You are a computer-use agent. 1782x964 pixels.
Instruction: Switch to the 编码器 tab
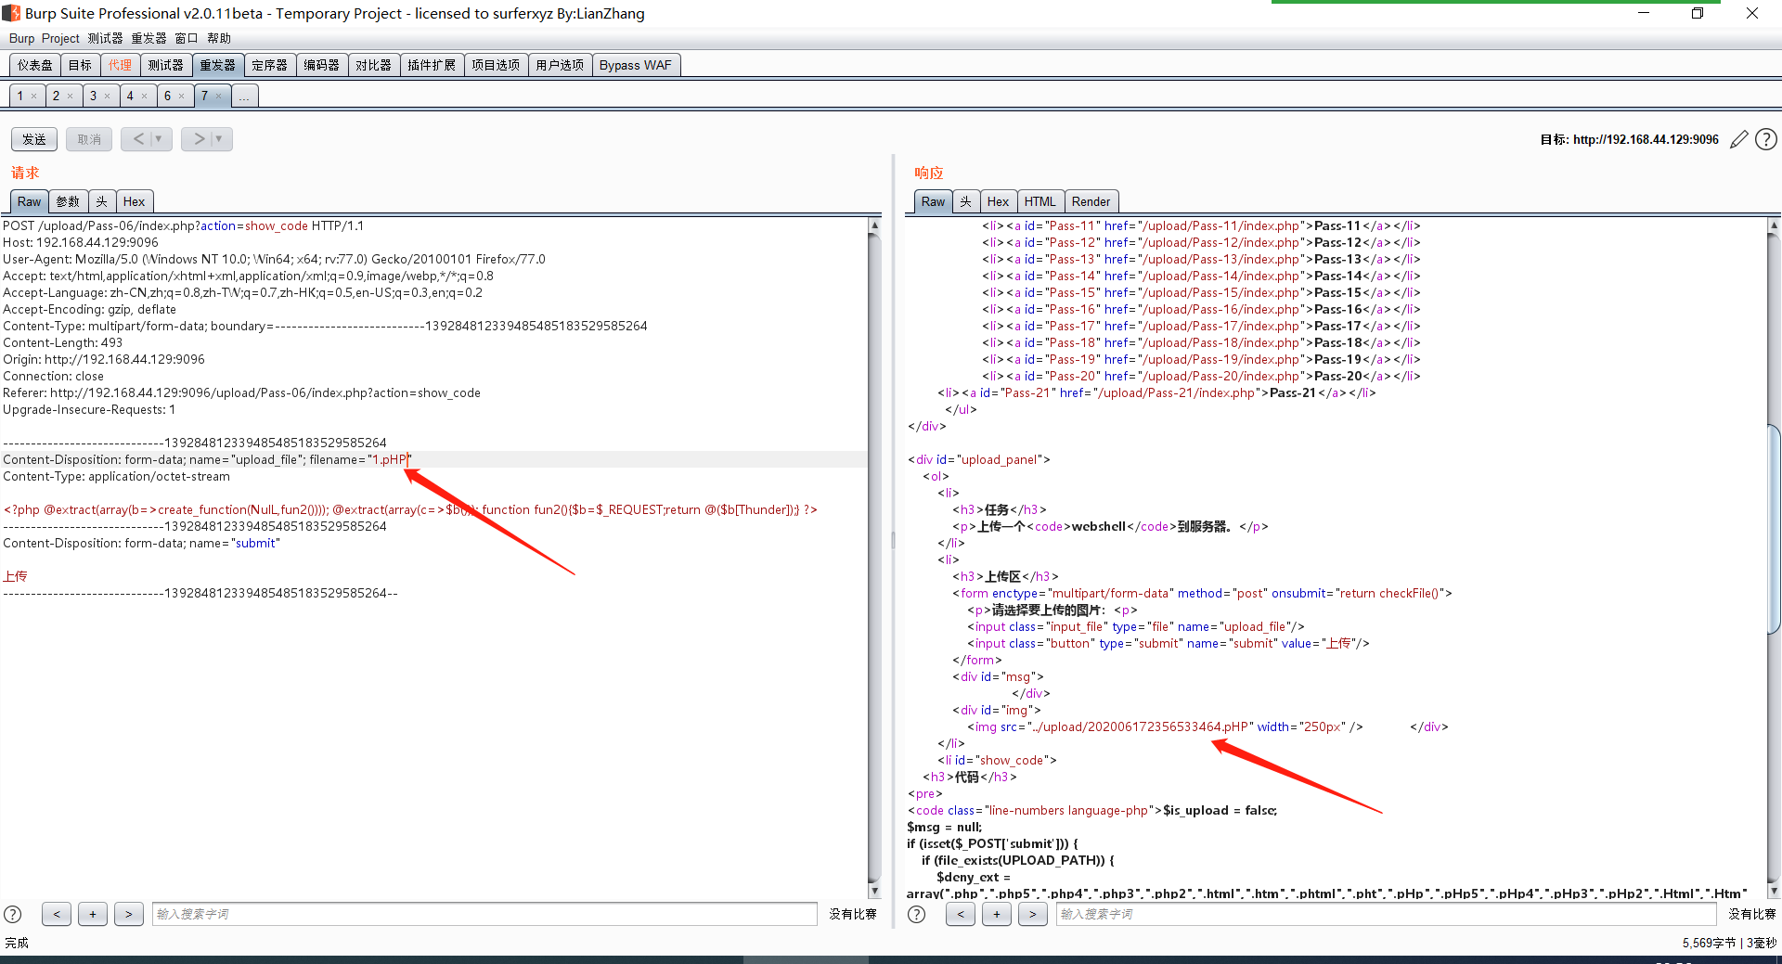(321, 65)
